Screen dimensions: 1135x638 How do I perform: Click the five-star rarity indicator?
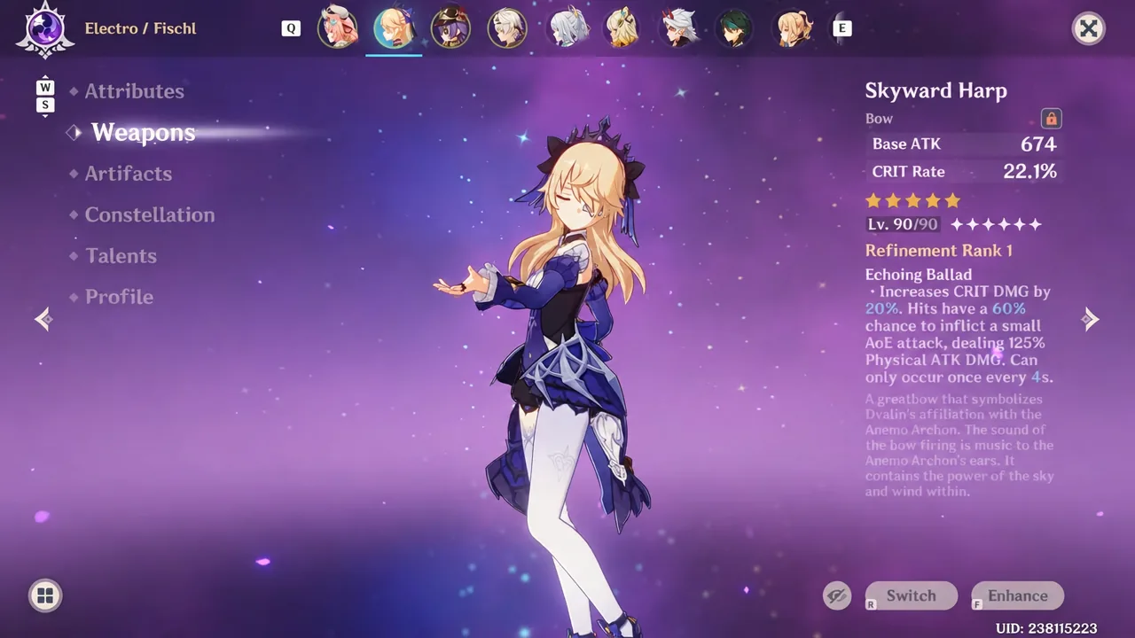pos(912,200)
